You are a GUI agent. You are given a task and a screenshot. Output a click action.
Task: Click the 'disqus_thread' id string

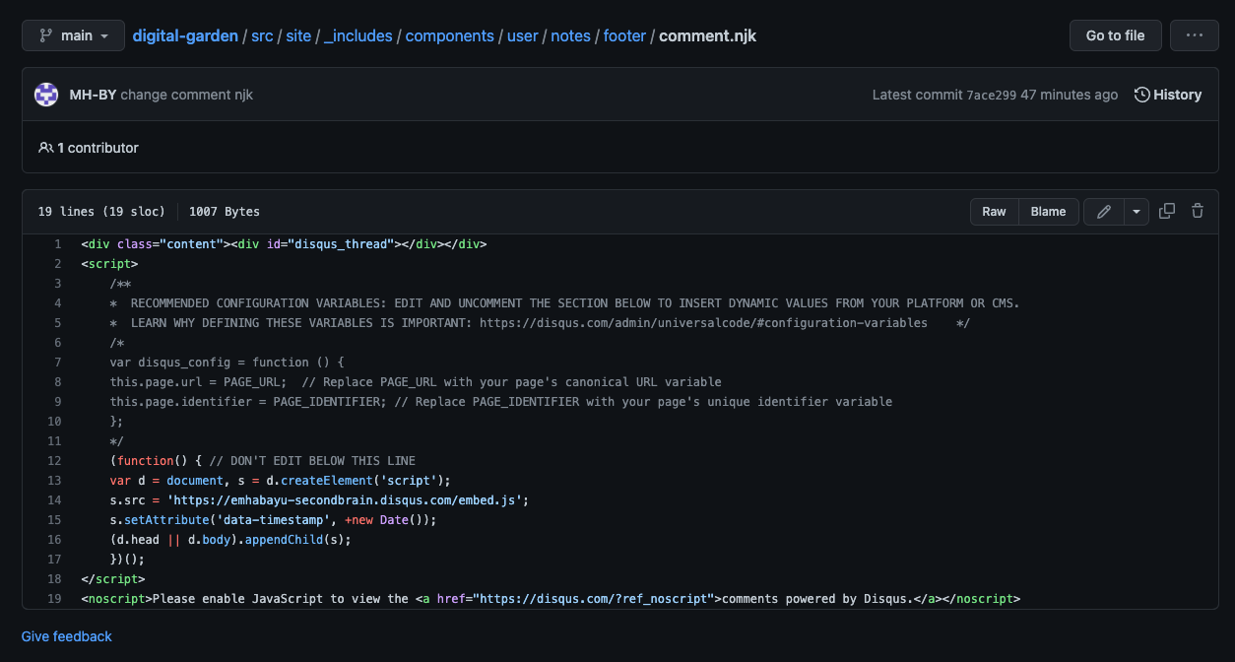pyautogui.click(x=342, y=244)
